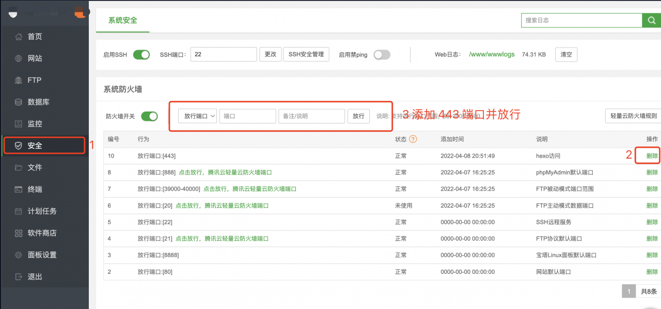The image size is (661, 309).
Task: Click the 74.31 KB log size
Action: [x=534, y=54]
